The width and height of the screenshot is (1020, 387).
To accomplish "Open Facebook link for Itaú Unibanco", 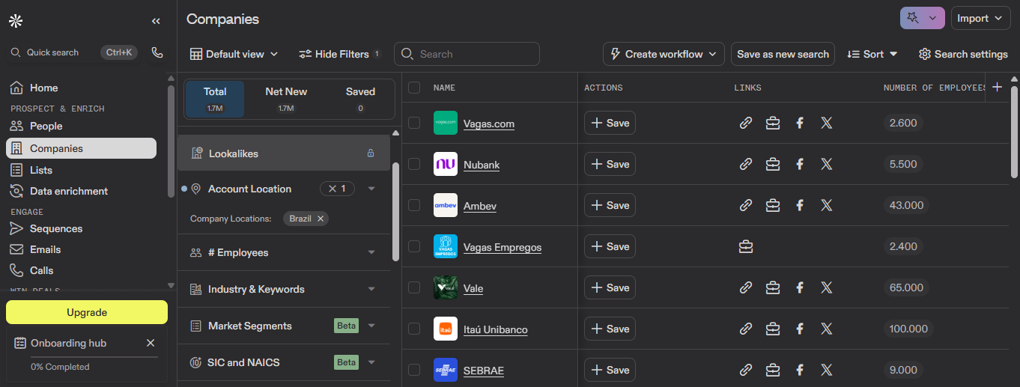I will point(800,329).
